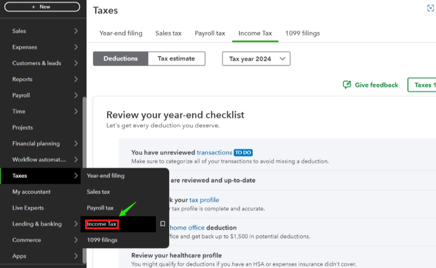Expand the Financial planning chevron

(x=76, y=144)
